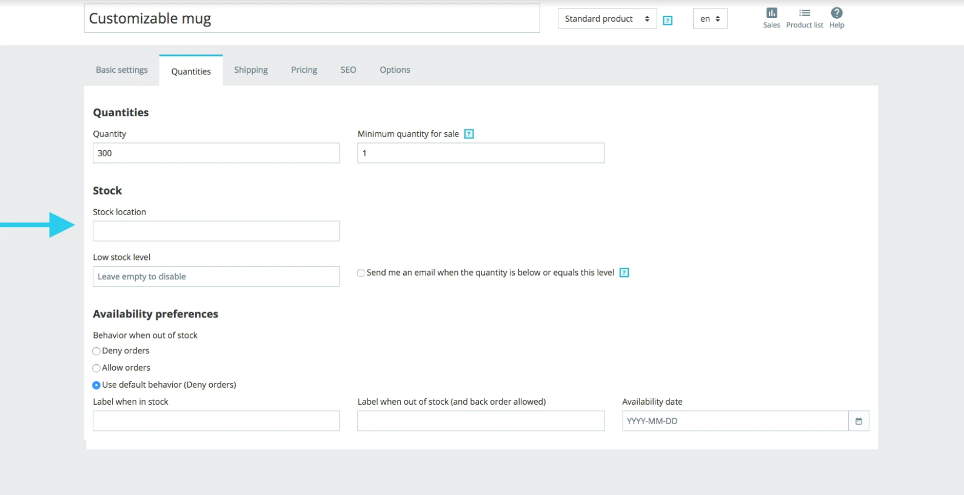Enable low stock email notification checkbox

tap(361, 273)
